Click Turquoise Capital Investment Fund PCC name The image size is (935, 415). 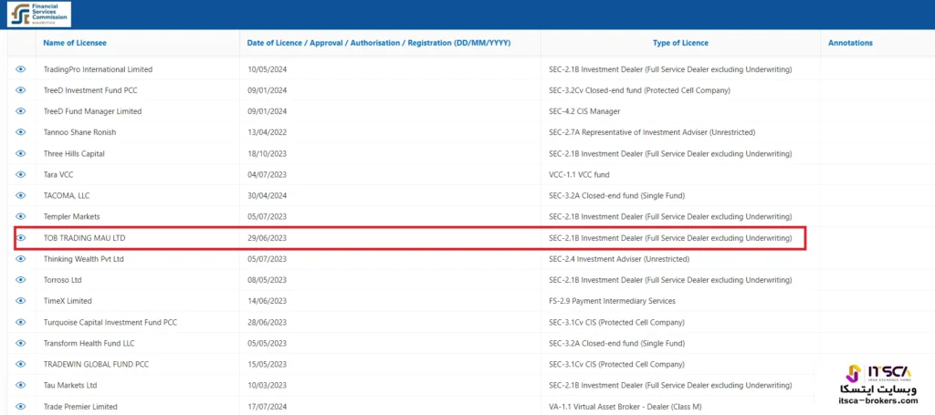[x=110, y=322]
